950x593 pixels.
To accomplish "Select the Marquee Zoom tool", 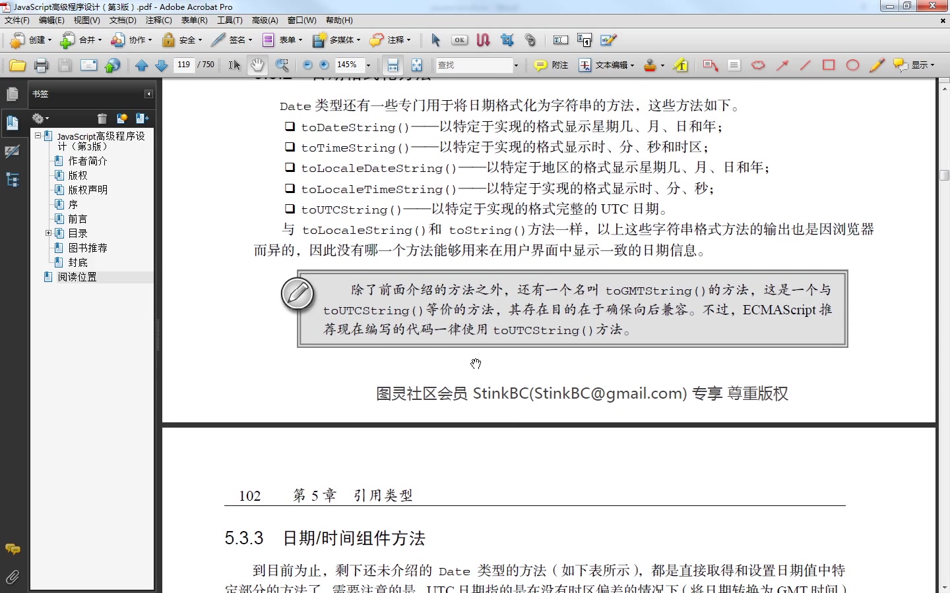I will (x=282, y=65).
